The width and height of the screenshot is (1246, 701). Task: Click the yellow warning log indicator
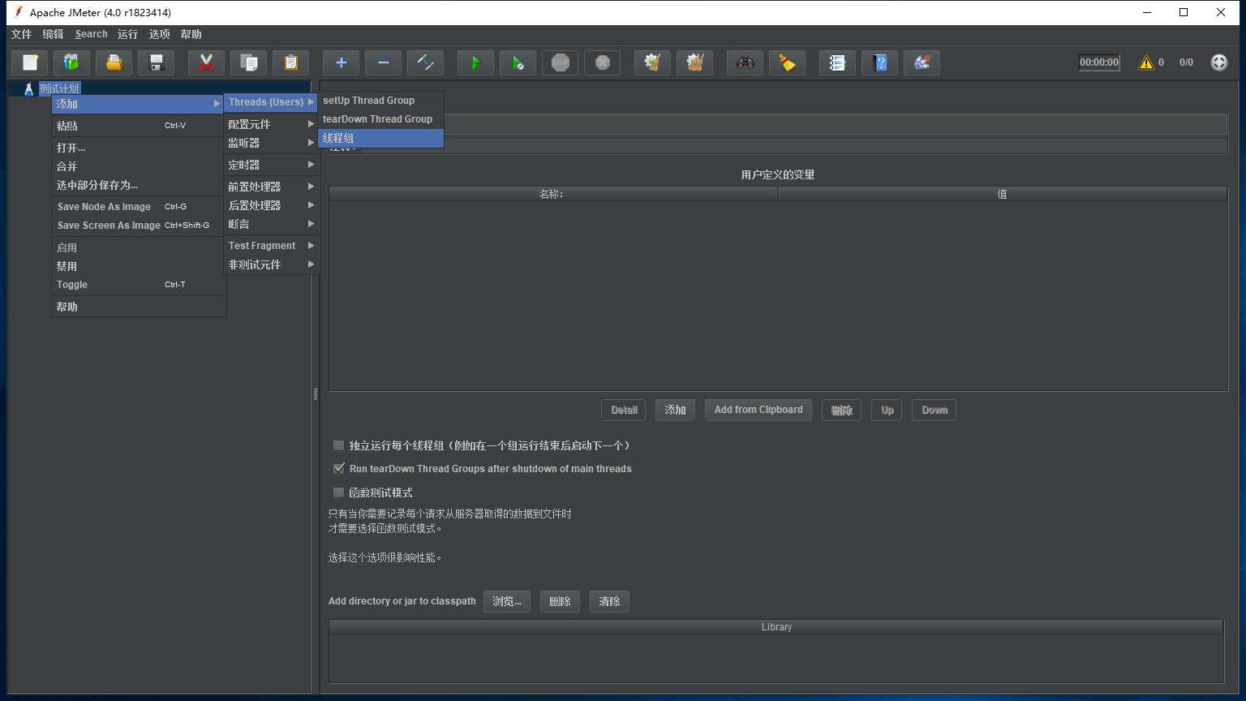pyautogui.click(x=1146, y=62)
